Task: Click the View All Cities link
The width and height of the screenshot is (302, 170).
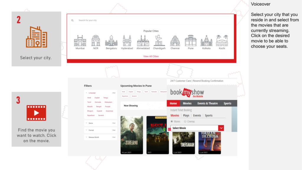Action: pos(151,56)
